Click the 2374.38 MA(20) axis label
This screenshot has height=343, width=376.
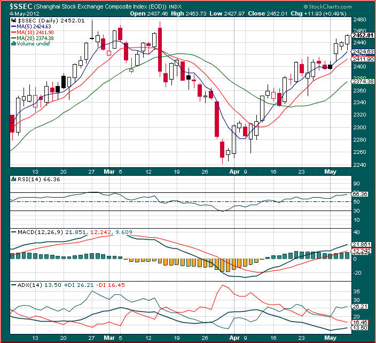(364, 82)
